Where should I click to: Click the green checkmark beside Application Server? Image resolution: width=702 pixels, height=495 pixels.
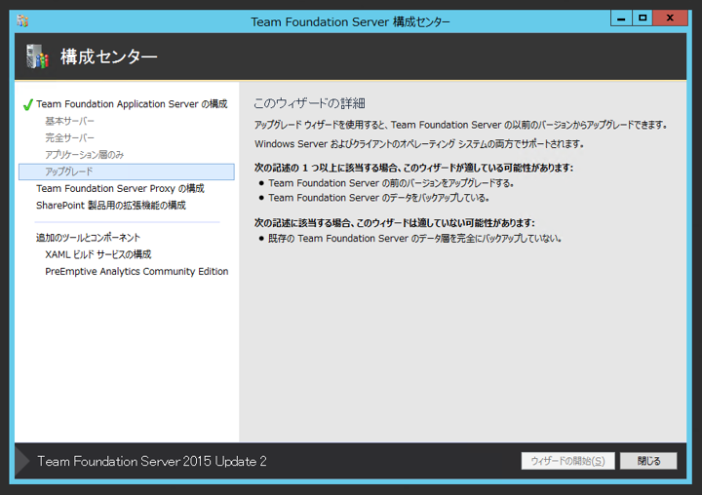pos(27,104)
